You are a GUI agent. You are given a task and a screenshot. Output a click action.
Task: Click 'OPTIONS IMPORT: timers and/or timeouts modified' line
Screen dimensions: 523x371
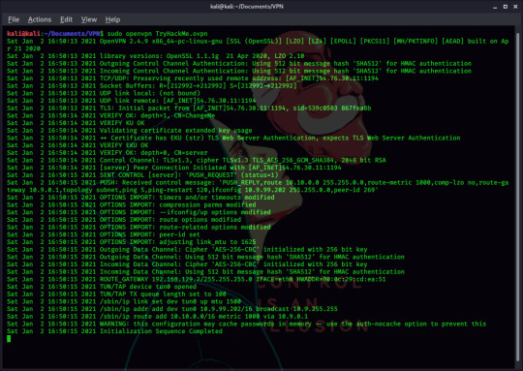[140, 198]
